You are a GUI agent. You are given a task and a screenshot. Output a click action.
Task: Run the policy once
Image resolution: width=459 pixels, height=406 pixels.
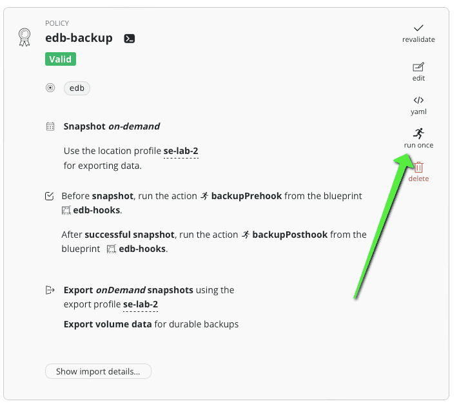[418, 134]
